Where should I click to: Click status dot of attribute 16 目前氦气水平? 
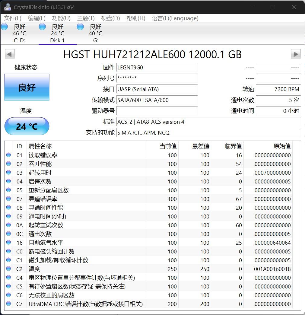pos(8,242)
